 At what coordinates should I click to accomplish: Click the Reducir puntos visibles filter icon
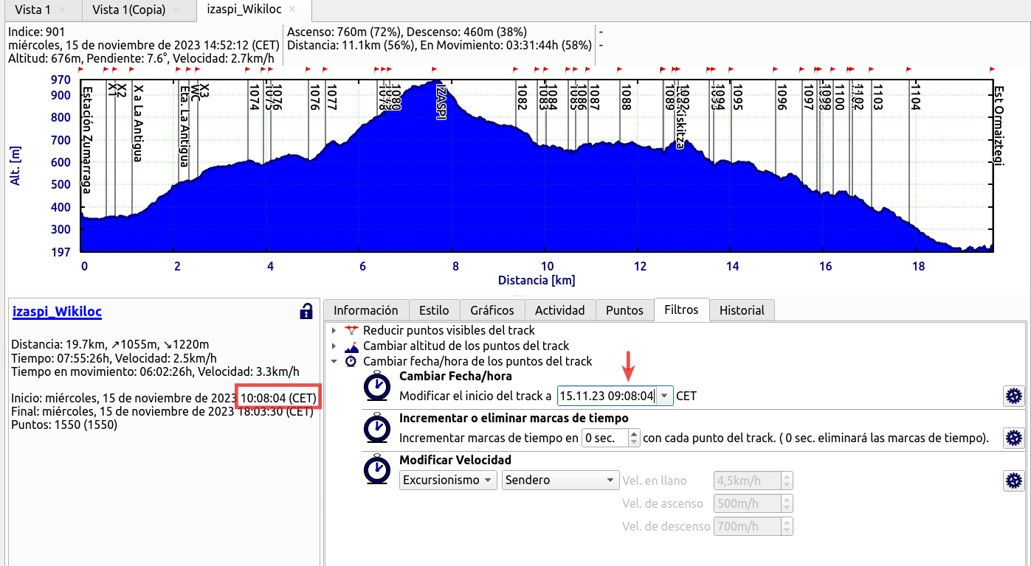351,330
